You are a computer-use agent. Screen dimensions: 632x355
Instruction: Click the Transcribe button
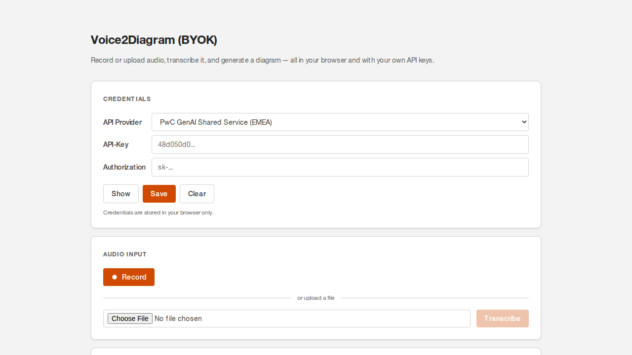(502, 319)
